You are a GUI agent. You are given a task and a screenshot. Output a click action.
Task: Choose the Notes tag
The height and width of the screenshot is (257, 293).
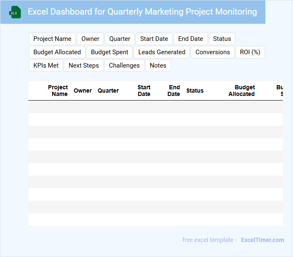tap(158, 66)
